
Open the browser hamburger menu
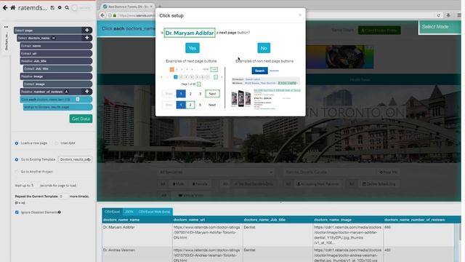click(458, 15)
